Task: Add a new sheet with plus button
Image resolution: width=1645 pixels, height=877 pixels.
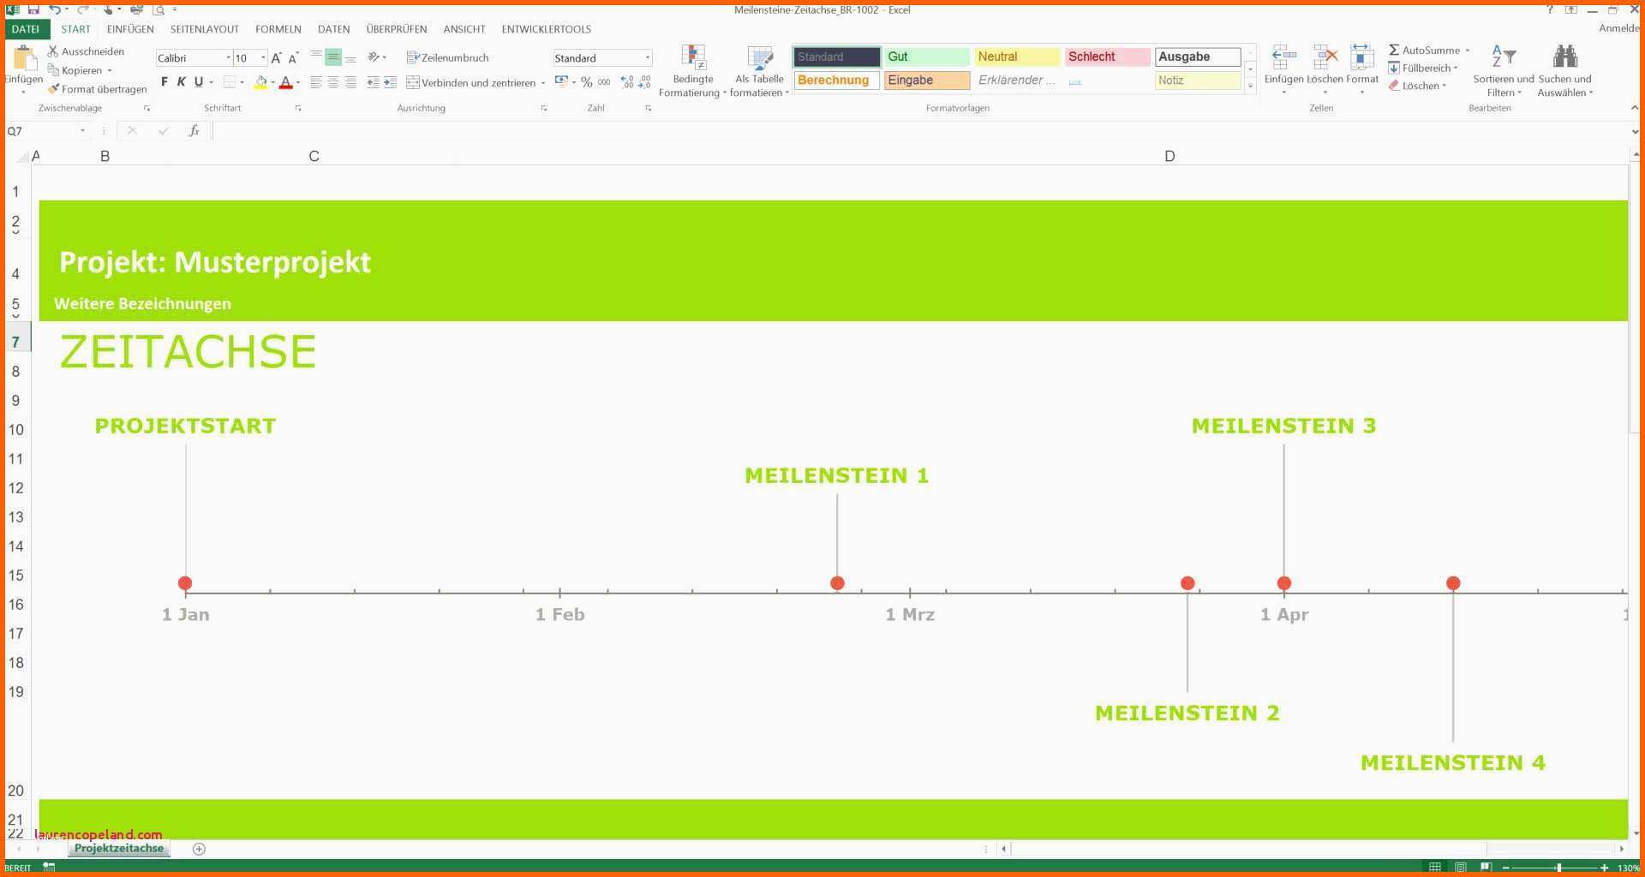Action: [x=199, y=849]
